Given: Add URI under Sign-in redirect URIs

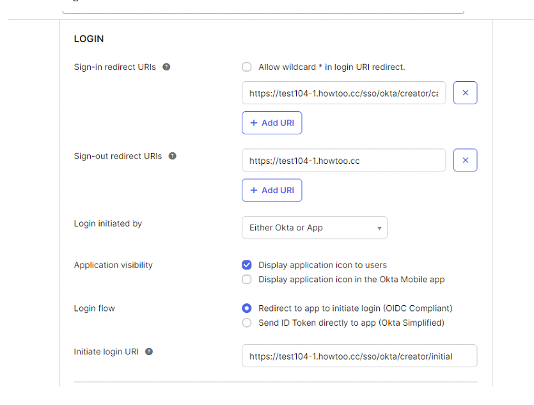Looking at the screenshot, I should point(272,123).
